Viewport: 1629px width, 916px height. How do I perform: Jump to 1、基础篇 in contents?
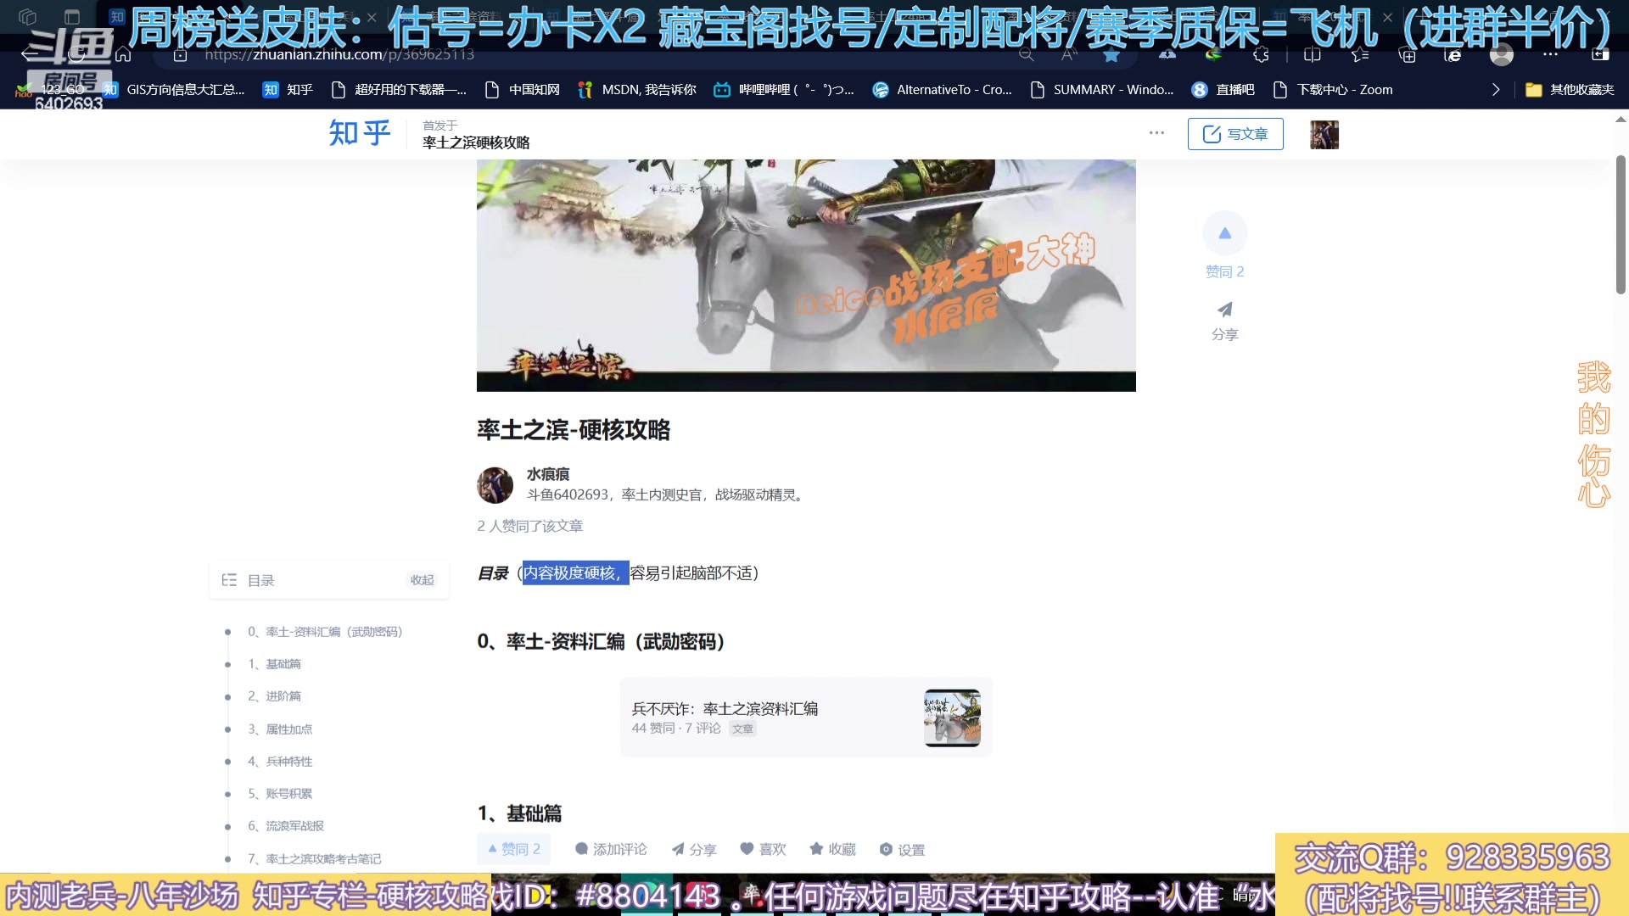[x=274, y=664]
